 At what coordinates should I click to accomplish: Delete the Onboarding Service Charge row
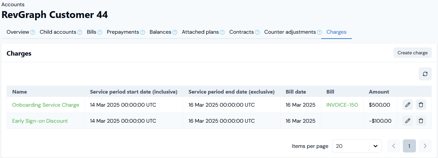click(x=421, y=105)
